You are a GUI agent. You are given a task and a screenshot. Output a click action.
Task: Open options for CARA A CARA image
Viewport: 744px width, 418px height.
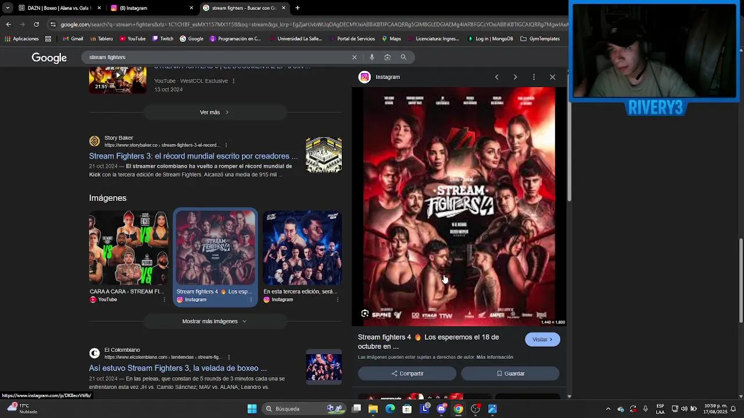click(x=164, y=300)
